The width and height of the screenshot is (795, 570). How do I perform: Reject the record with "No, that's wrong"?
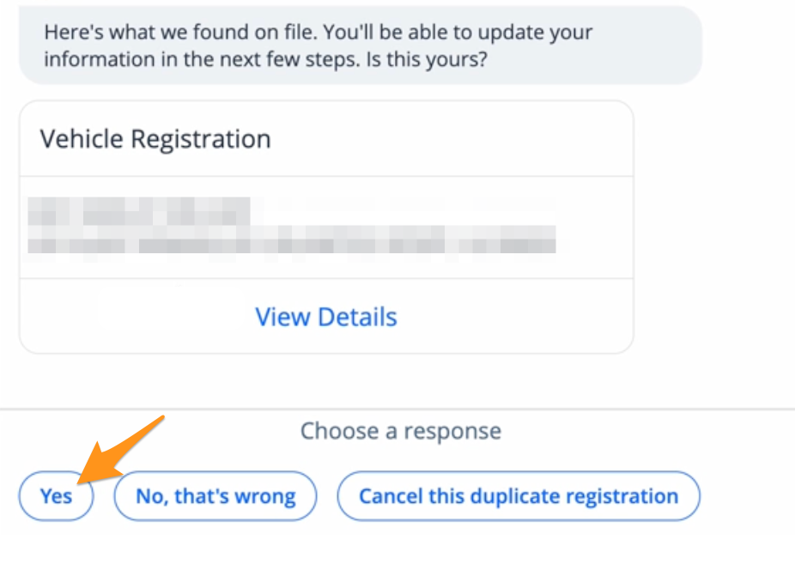click(x=215, y=496)
